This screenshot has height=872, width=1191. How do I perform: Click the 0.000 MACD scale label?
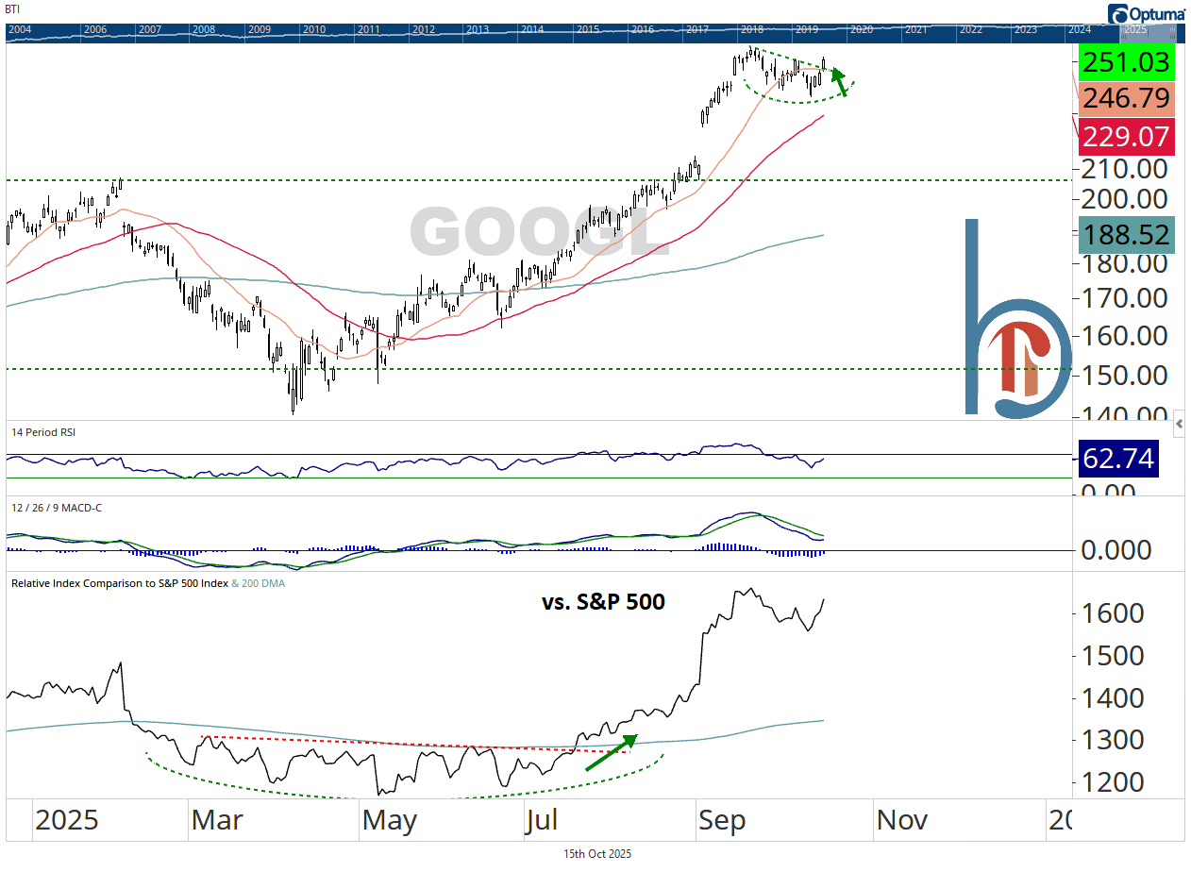point(1116,550)
